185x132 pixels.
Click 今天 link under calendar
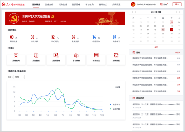[x=156, y=47]
